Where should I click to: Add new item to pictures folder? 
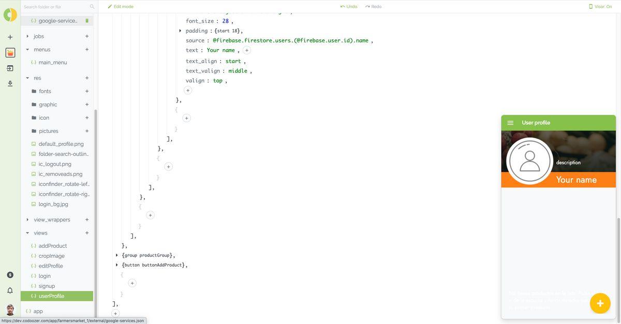[x=87, y=131]
